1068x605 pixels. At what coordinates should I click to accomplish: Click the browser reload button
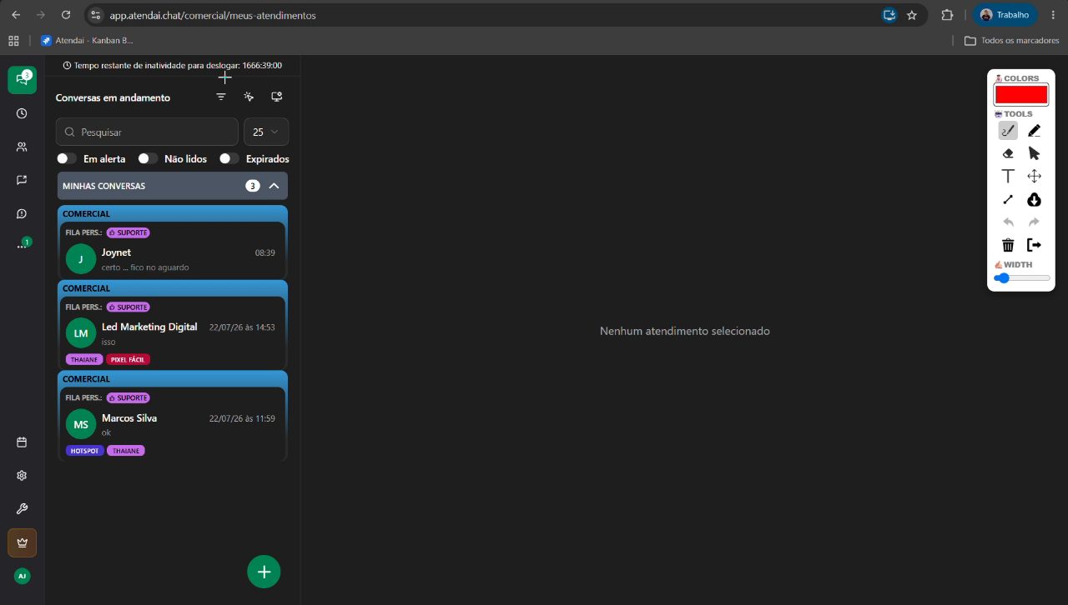click(66, 15)
